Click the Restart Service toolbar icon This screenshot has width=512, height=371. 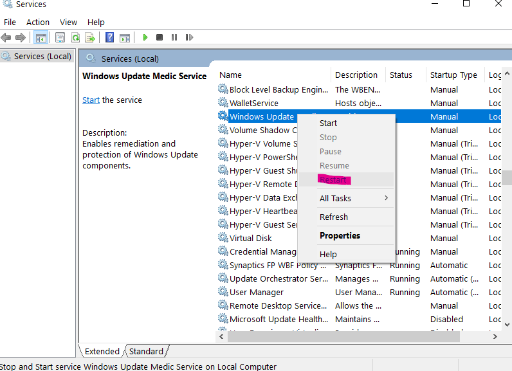click(189, 37)
